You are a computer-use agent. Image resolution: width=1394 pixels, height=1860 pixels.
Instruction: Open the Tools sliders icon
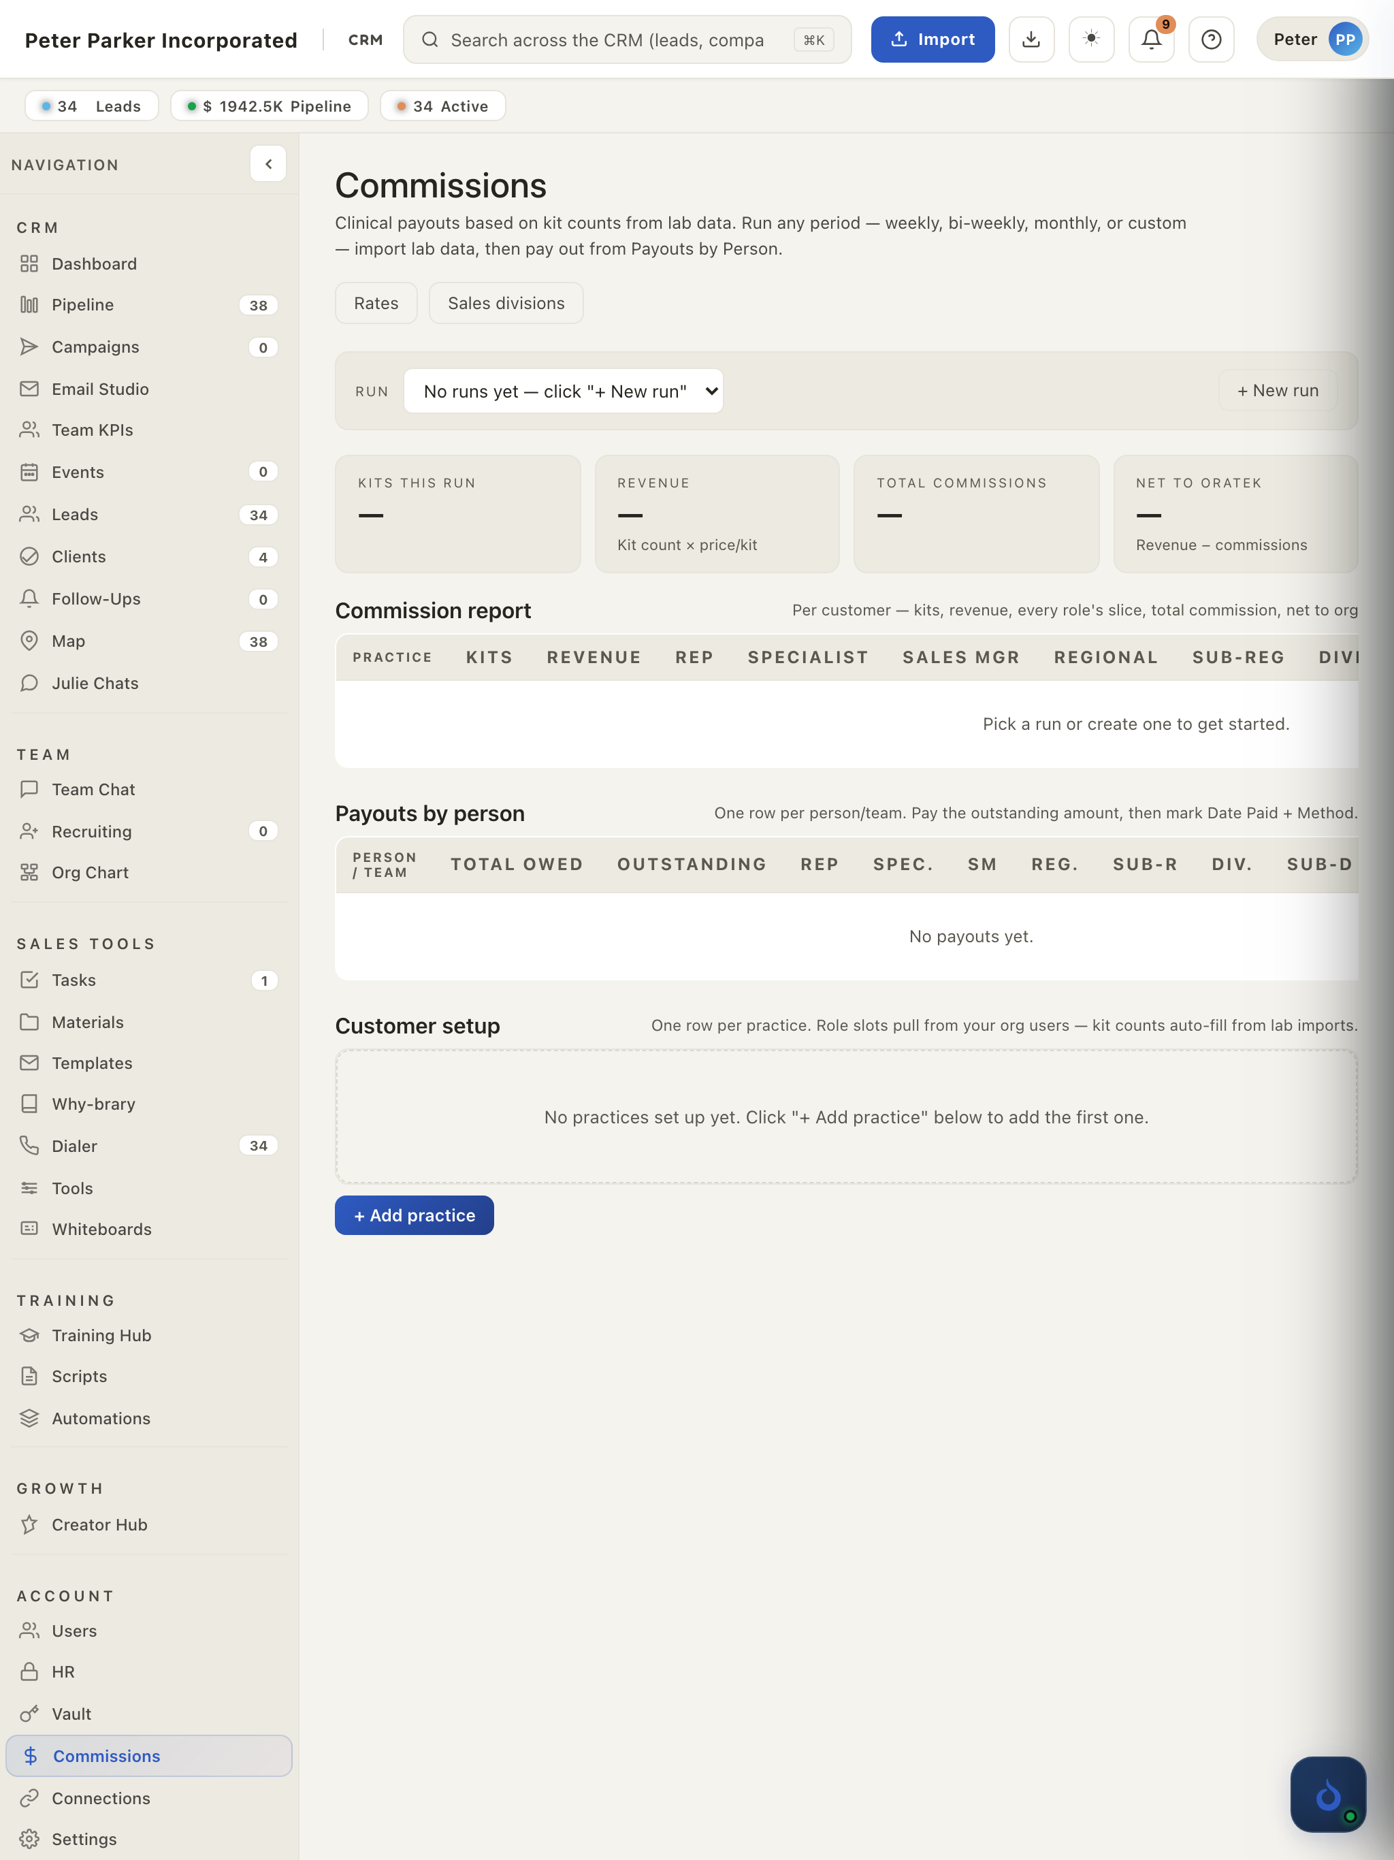(x=29, y=1188)
